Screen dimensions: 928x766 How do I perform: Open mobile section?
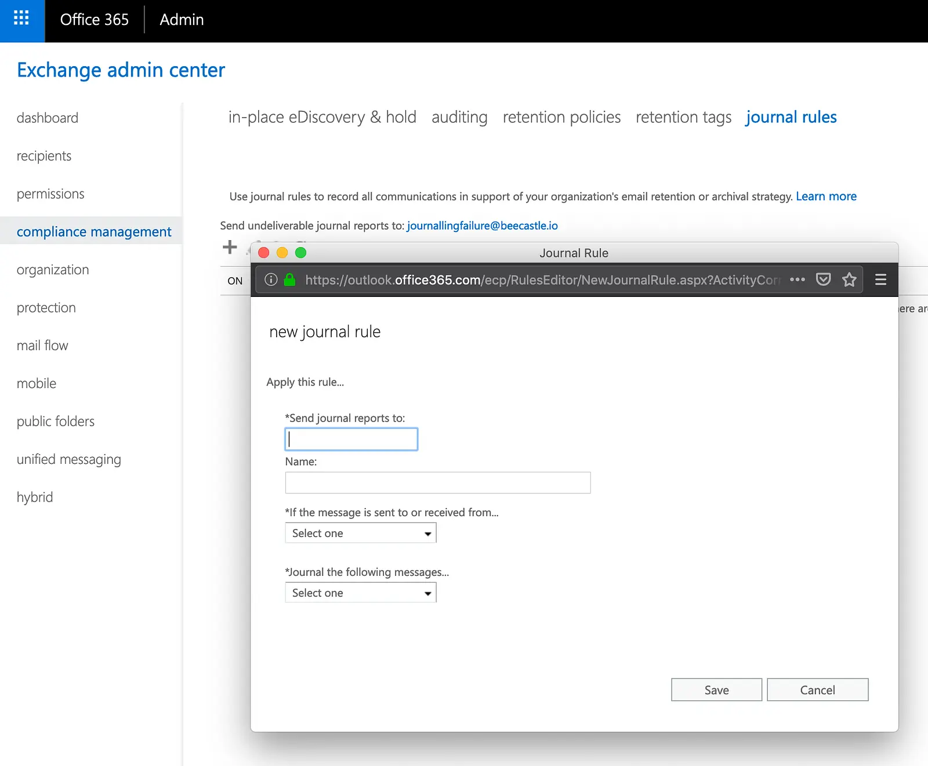(x=37, y=383)
